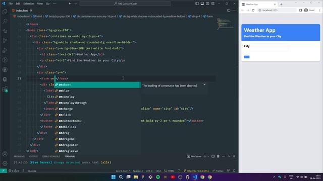The image size is (323, 181).
Task: Open the Go menu
Action: (x=47, y=4)
